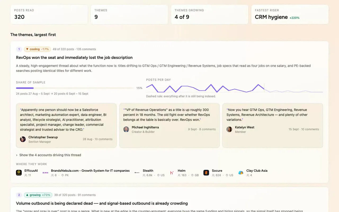Screen dimensions: 339x212
Task: Open Michael Inghilterra's profile avatar
Action: (x=126, y=129)
